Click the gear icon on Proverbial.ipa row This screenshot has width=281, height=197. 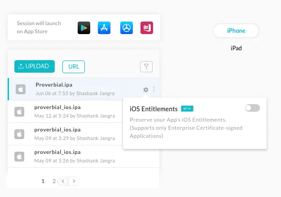[145, 90]
